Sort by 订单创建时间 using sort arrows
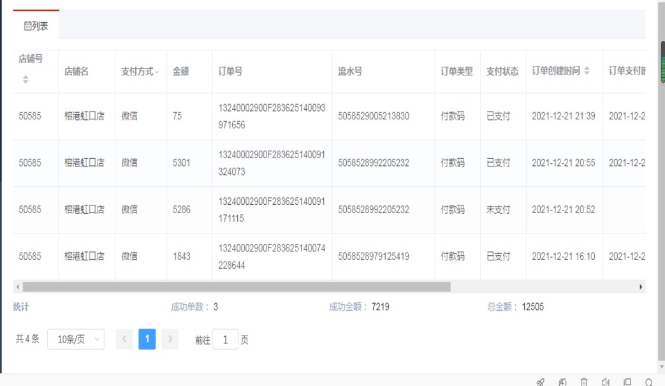 [x=587, y=71]
